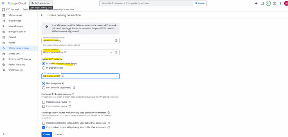Image resolution: width=288 pixels, height=137 pixels.
Task: Enable Import custom routes checkbox
Action: (x=44, y=102)
